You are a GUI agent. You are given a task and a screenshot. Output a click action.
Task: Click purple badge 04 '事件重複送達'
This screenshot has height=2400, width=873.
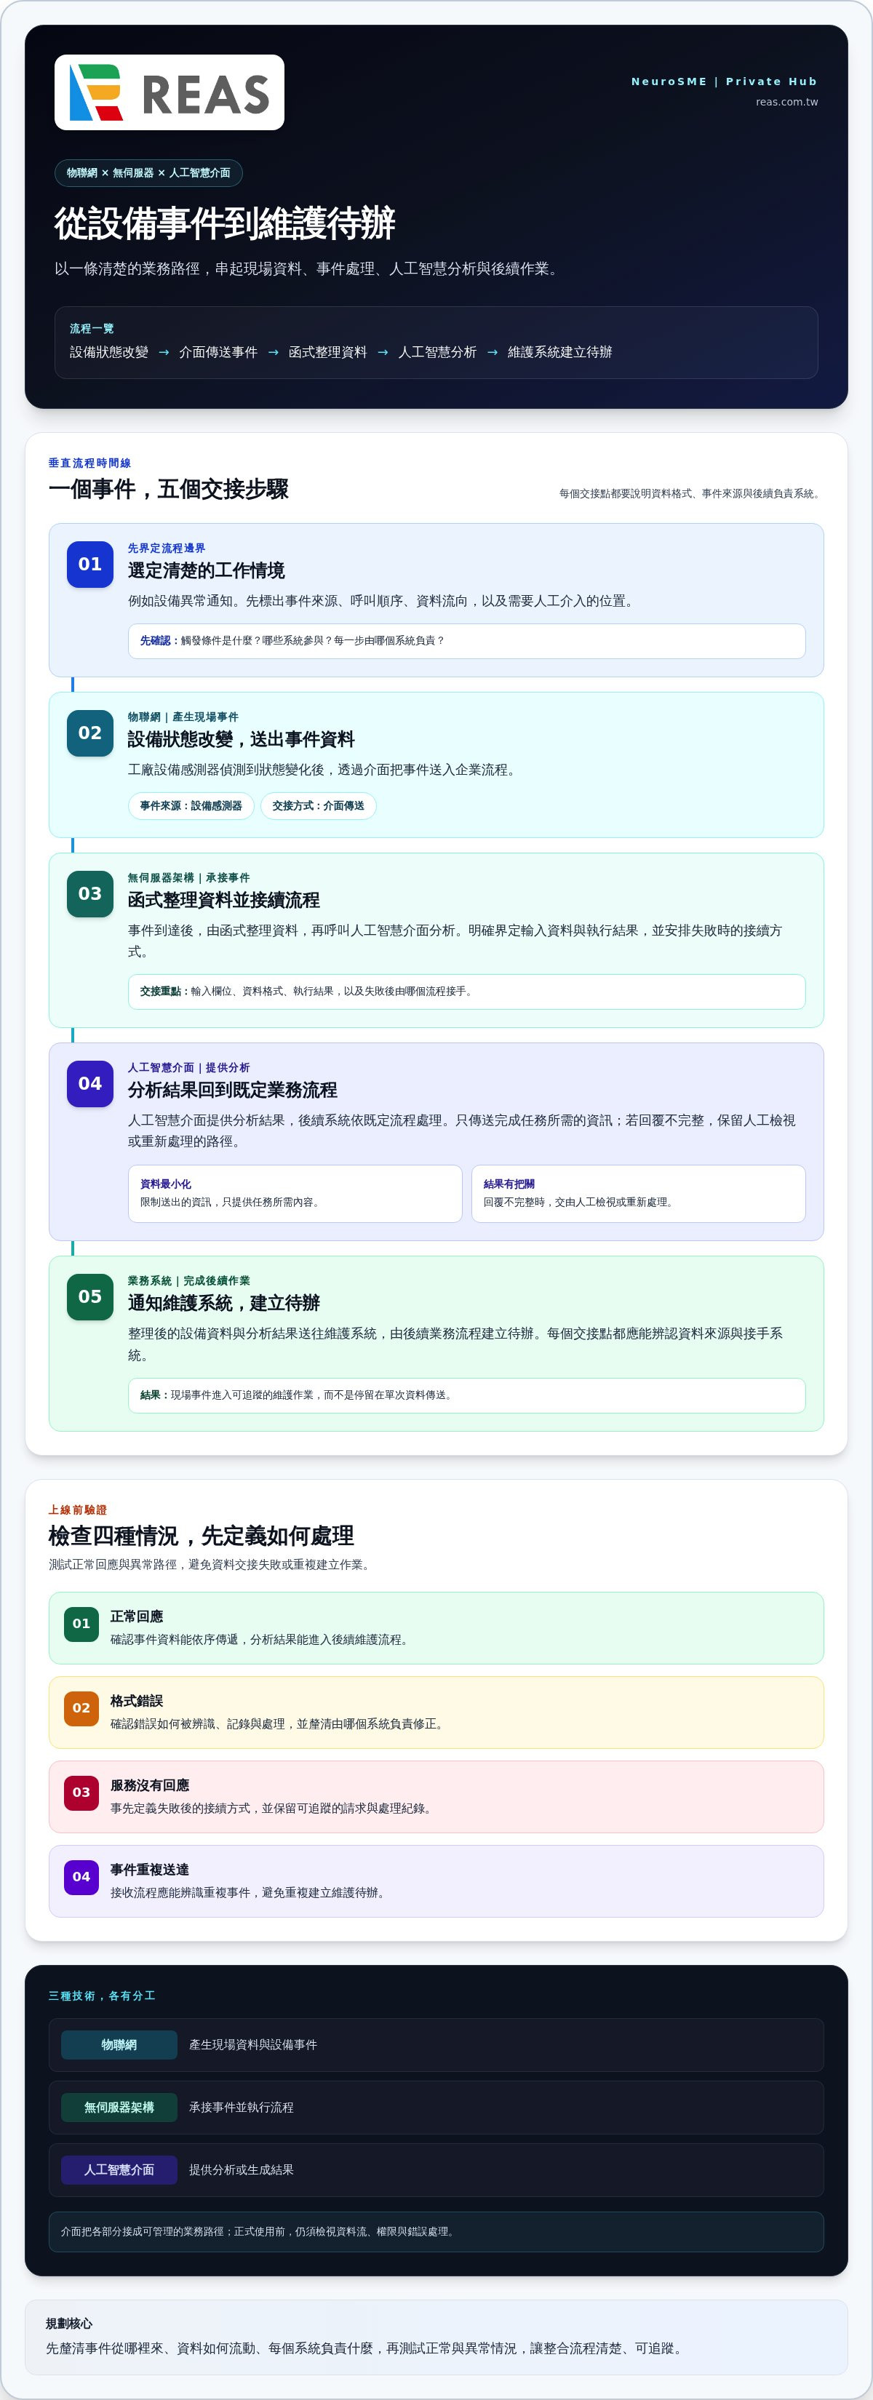(x=81, y=1878)
